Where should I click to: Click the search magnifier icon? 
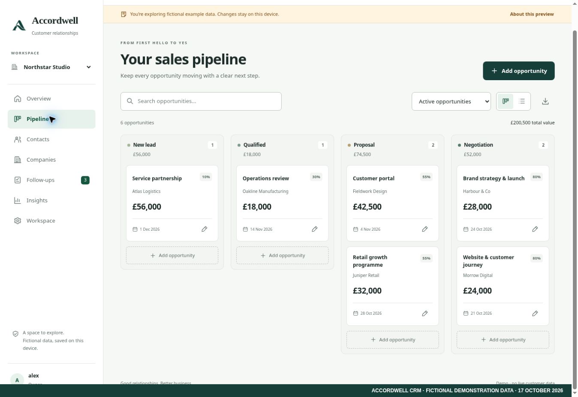click(x=130, y=101)
